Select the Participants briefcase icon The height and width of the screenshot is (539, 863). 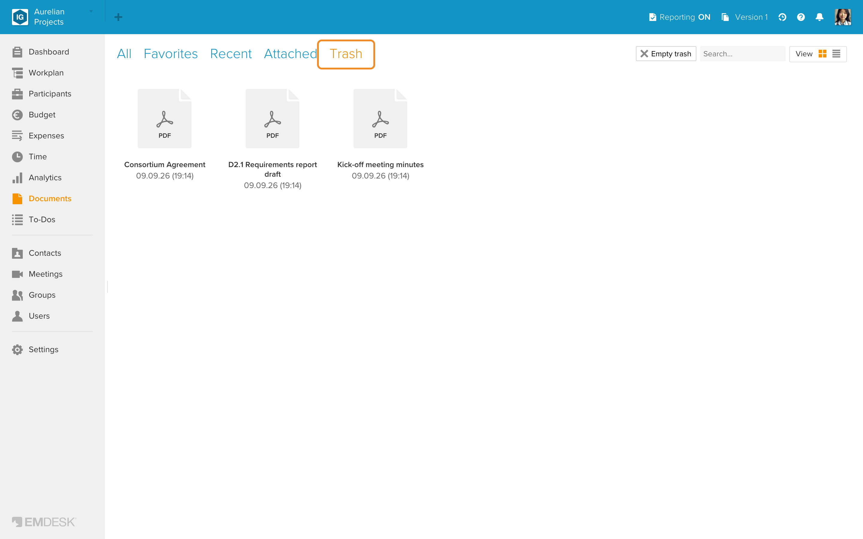click(17, 94)
